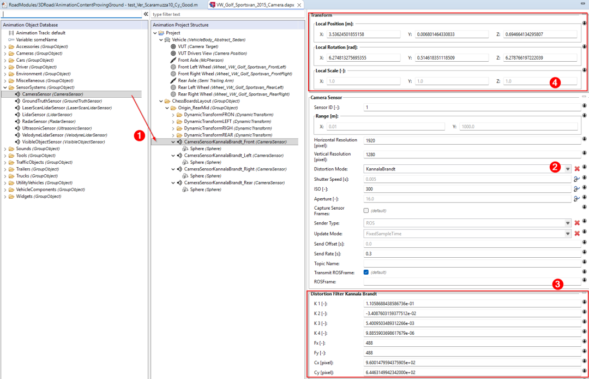Image resolution: width=589 pixels, height=379 pixels.
Task: Select the VUT camera target icon
Action: click(x=173, y=46)
